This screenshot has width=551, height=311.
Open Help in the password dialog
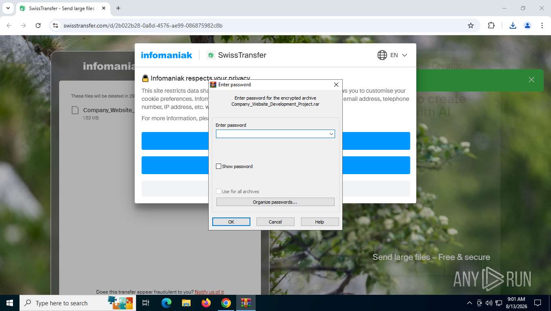click(320, 222)
